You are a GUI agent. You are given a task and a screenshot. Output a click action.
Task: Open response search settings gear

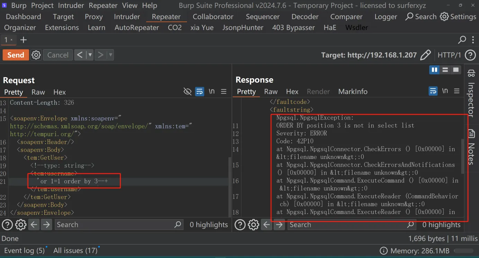pyautogui.click(x=254, y=225)
